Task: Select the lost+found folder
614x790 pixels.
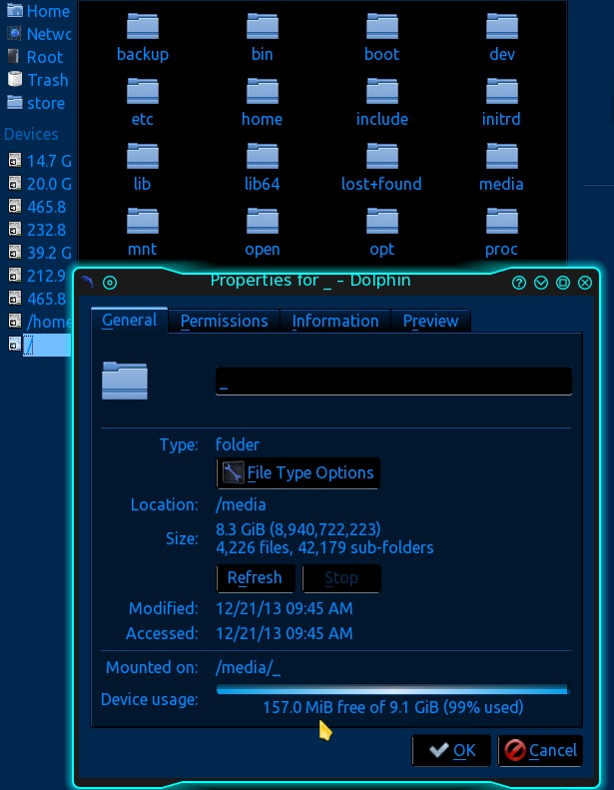Action: pos(381,168)
